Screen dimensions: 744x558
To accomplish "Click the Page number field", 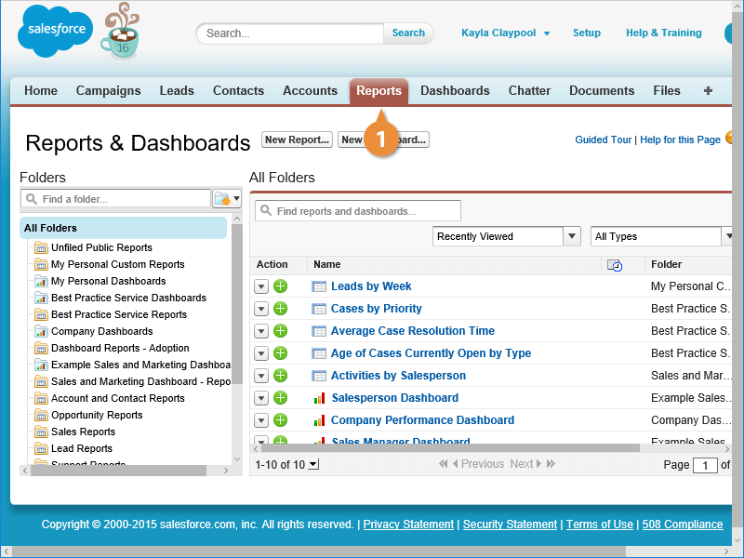I will [x=705, y=465].
